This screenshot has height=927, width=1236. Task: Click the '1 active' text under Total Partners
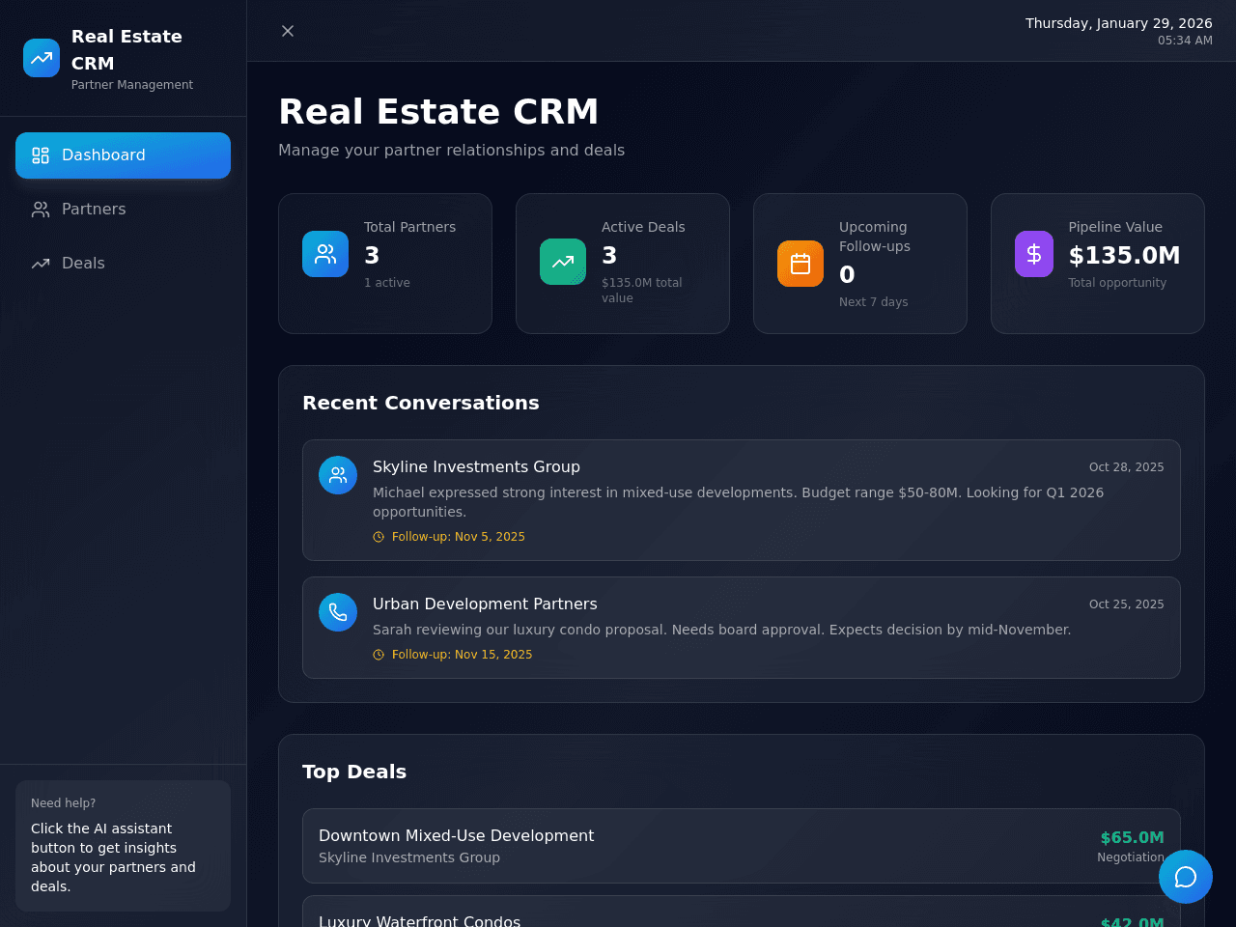(x=387, y=283)
